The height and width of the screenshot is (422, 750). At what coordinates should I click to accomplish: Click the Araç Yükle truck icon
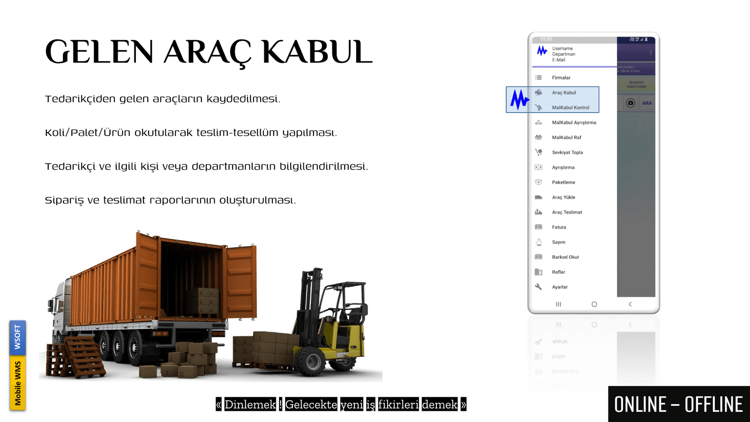click(539, 197)
